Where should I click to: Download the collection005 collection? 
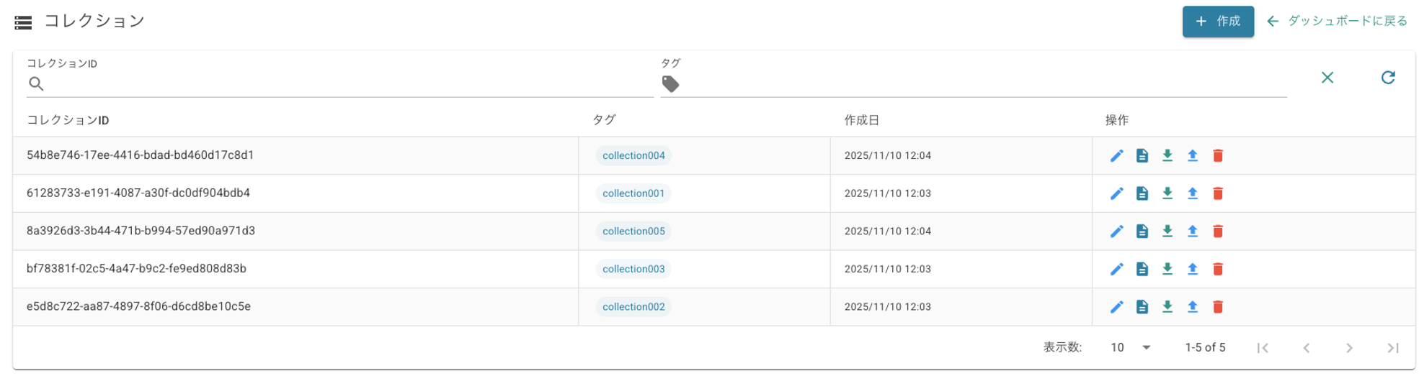1167,231
